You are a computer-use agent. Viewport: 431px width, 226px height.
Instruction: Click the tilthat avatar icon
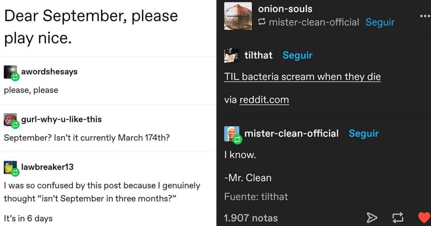tap(231, 56)
